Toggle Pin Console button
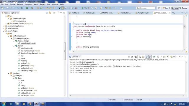The image size is (189, 106). [x=154, y=57]
